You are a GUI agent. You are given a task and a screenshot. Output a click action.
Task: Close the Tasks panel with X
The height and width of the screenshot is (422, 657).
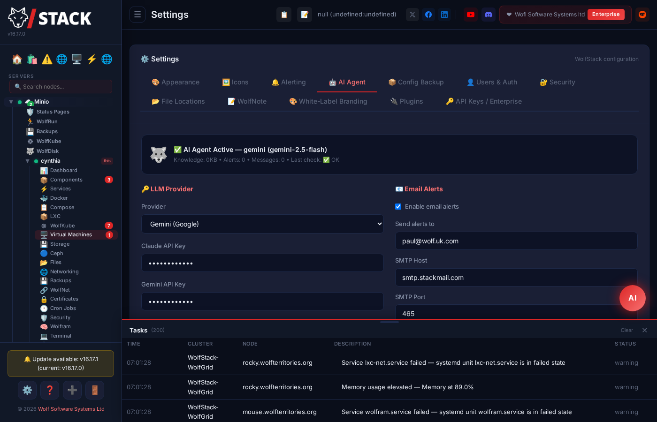(x=645, y=330)
